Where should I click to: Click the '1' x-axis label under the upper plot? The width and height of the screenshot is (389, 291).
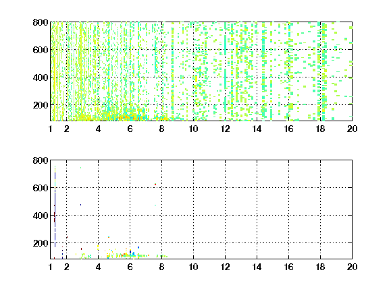51,129
